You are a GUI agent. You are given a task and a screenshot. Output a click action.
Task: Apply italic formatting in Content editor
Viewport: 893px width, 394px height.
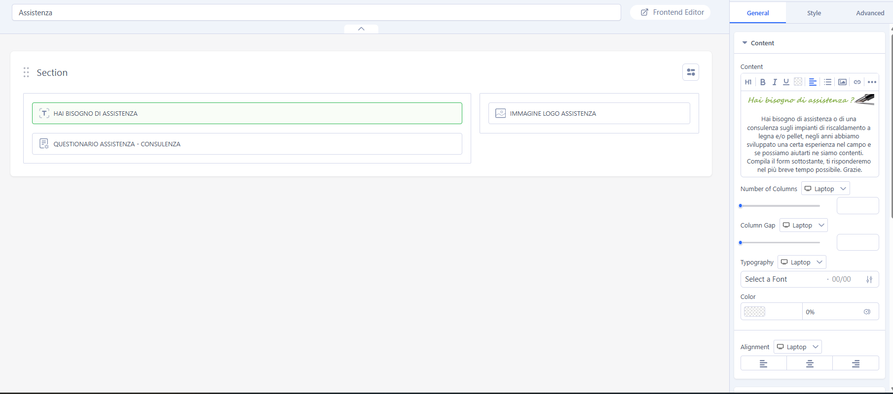tap(775, 82)
